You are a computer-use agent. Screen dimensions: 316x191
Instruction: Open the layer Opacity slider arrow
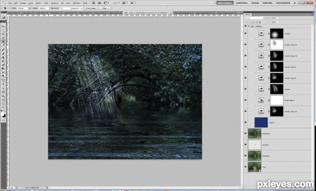click(x=278, y=18)
